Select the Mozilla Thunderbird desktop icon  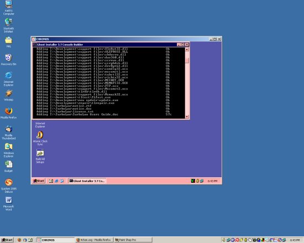click(8, 133)
